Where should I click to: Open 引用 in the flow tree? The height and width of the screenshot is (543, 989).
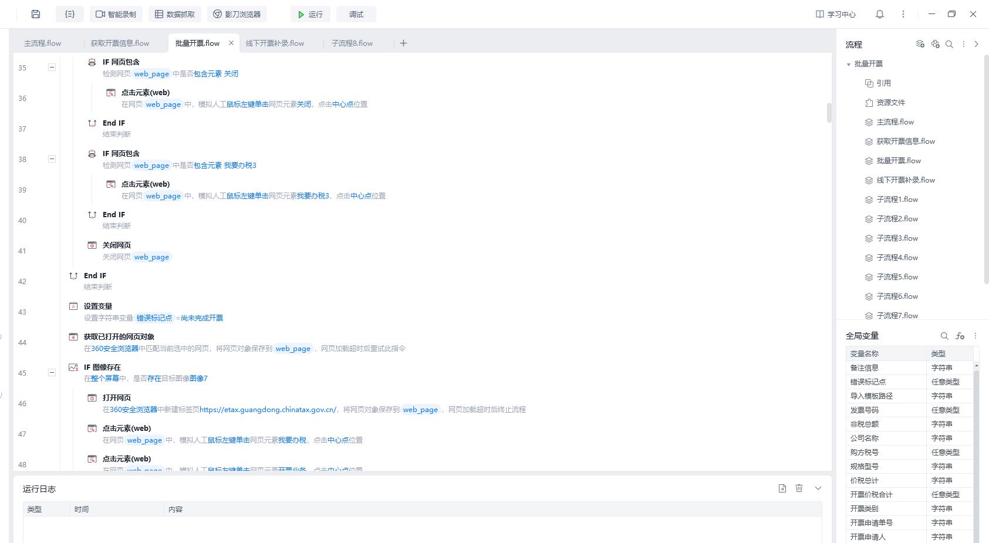883,83
